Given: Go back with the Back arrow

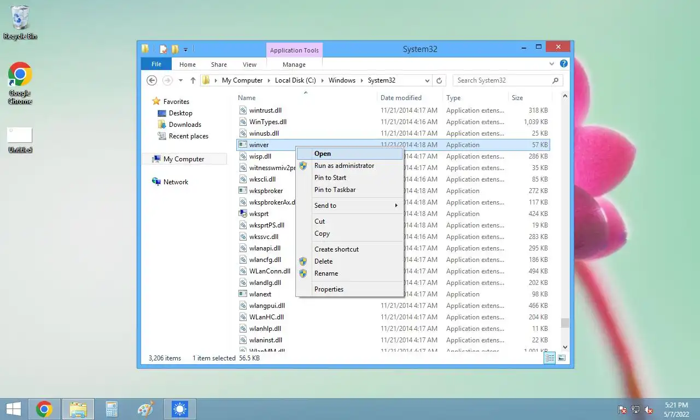Looking at the screenshot, I should click(152, 80).
